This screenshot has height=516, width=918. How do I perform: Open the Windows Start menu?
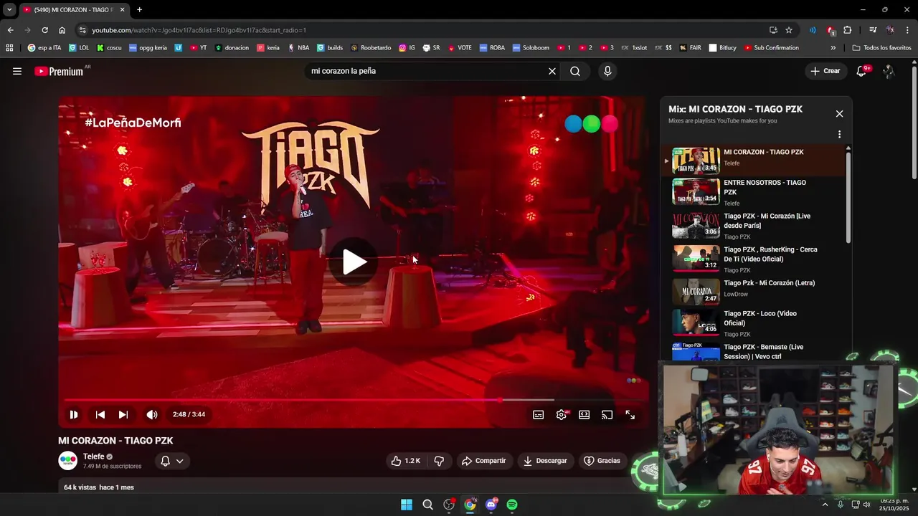[x=407, y=505]
